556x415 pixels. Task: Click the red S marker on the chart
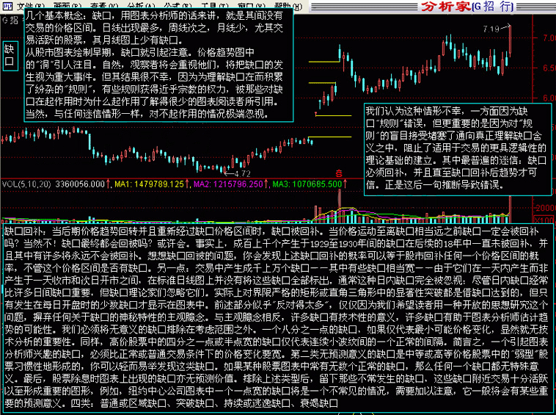coord(339,173)
